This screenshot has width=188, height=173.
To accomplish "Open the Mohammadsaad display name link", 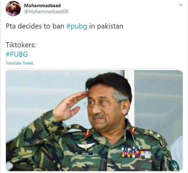I will [42, 6].
